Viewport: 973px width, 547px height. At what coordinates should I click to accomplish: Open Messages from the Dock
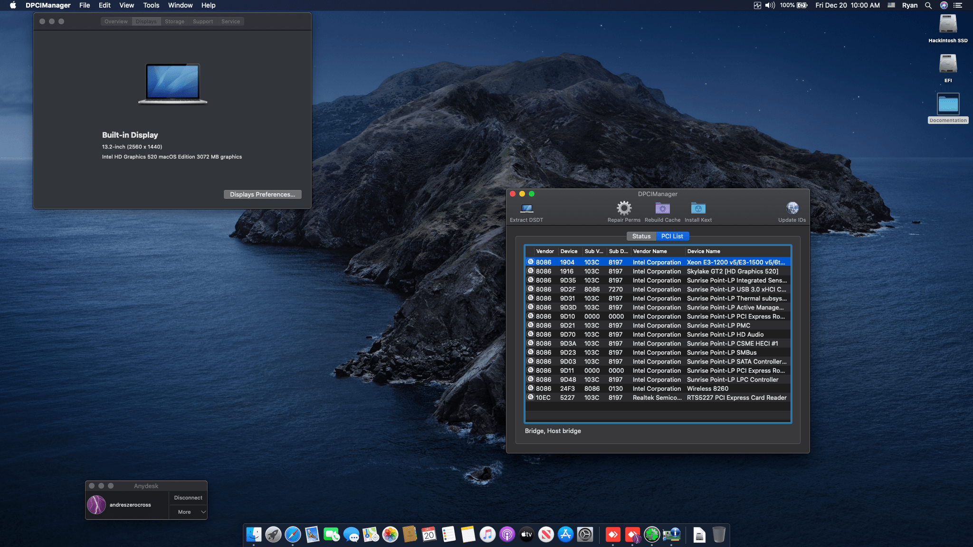click(351, 535)
